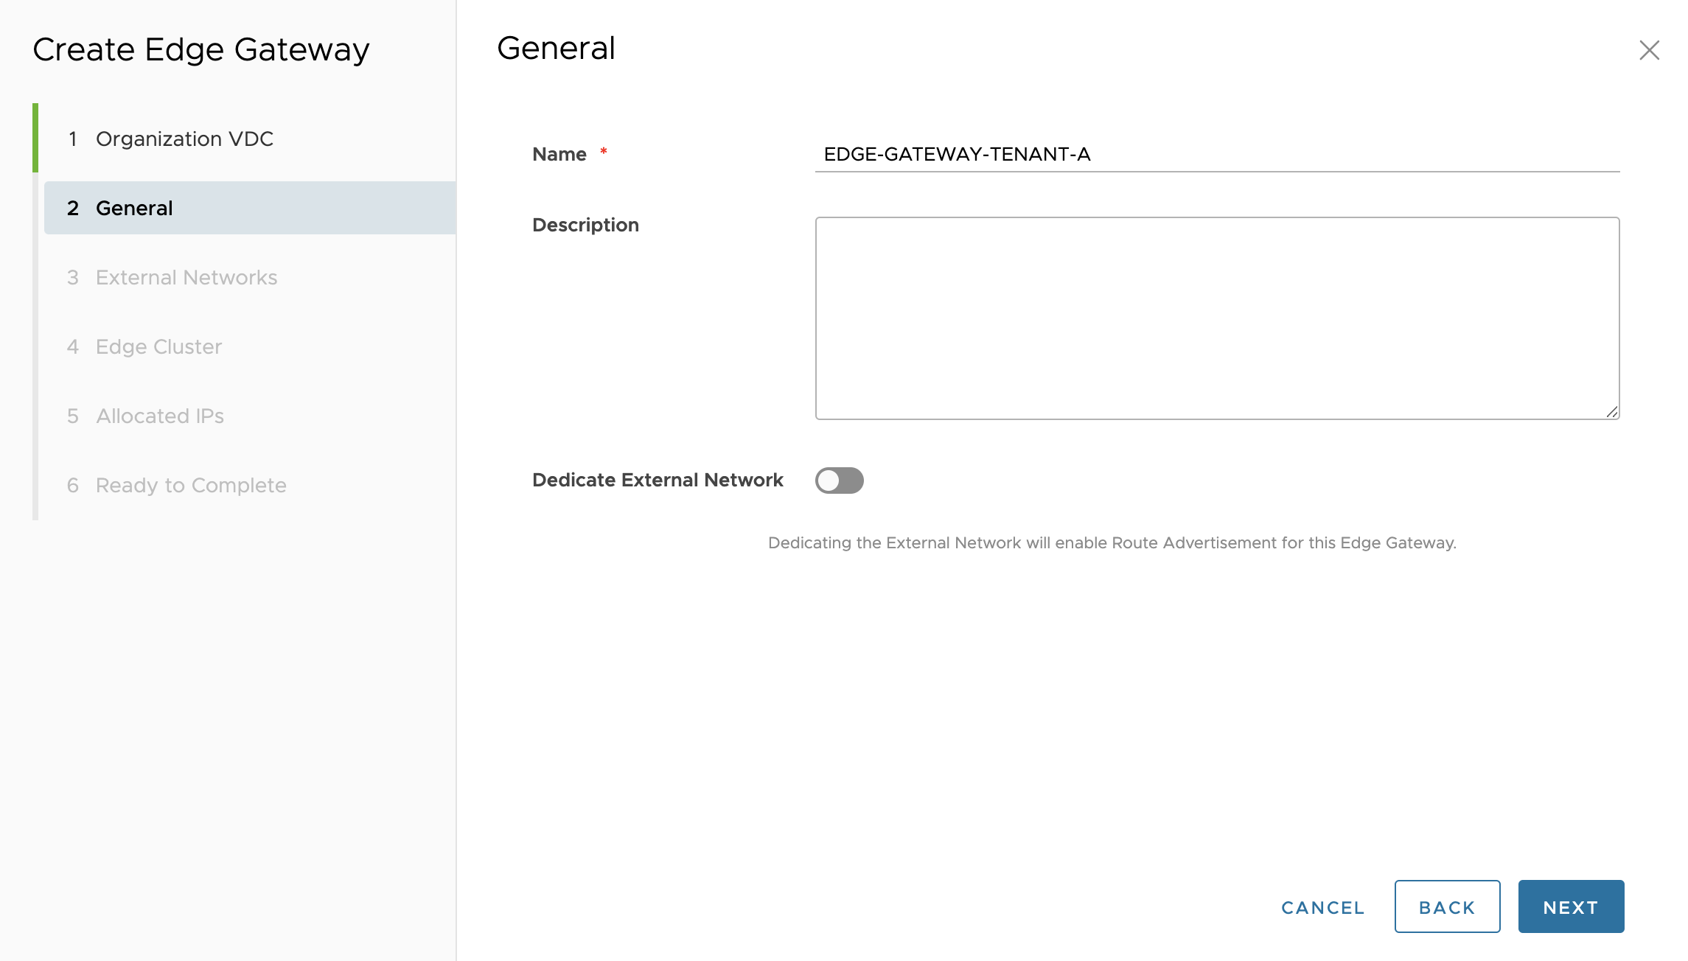
Task: Click inside the Description text area
Action: [1216, 318]
